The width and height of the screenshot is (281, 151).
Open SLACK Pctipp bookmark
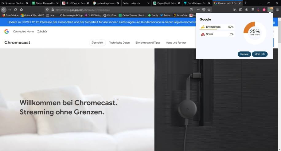click(x=93, y=15)
